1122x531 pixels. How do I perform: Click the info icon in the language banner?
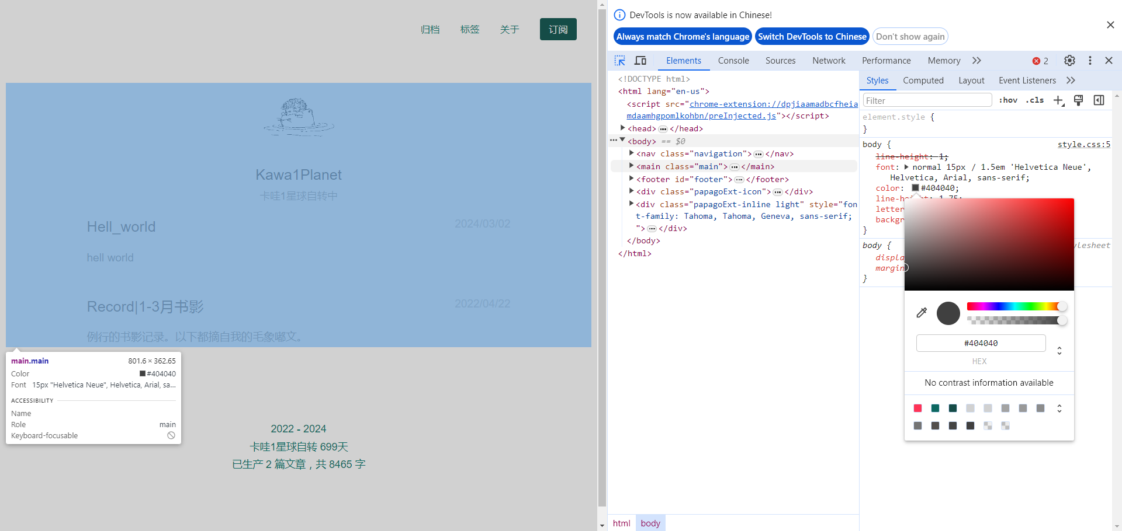click(x=619, y=15)
